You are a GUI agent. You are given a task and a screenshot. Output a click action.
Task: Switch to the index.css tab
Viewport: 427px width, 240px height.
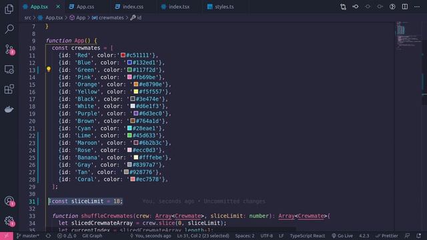point(133,7)
